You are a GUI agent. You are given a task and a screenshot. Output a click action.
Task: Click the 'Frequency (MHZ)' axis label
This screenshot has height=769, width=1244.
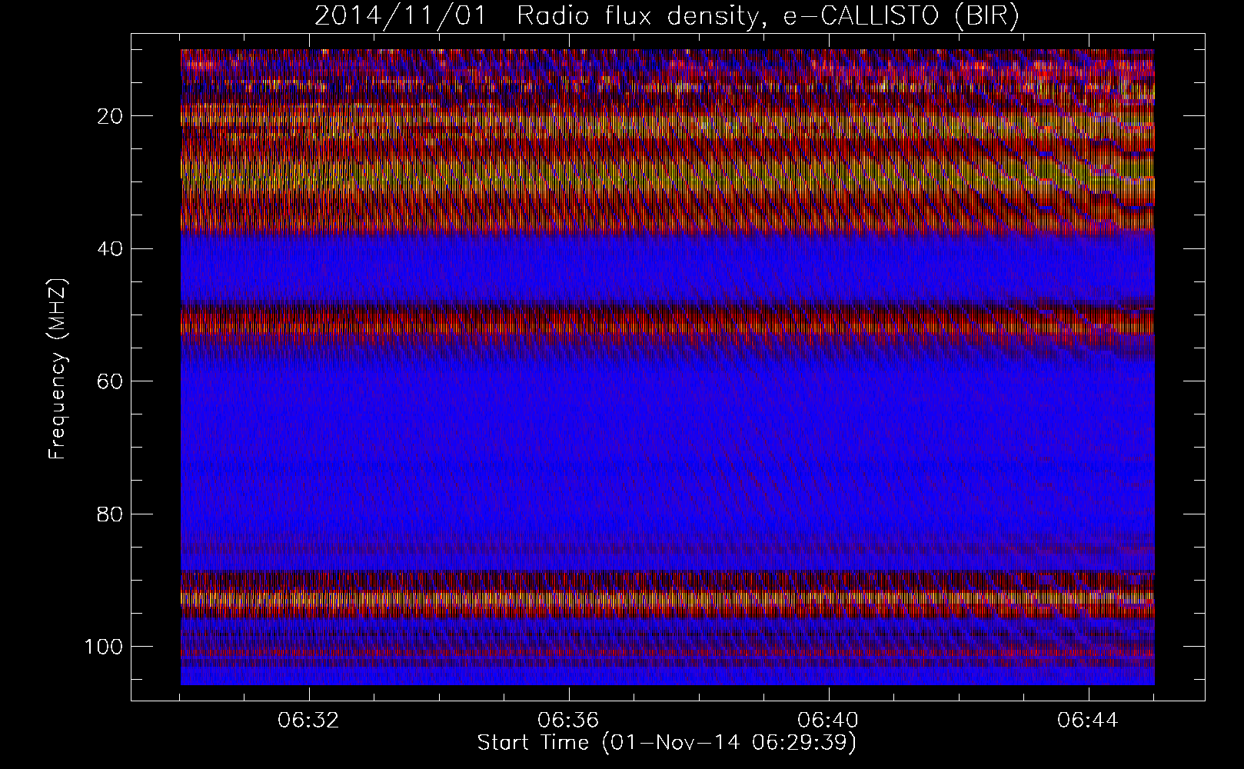pyautogui.click(x=58, y=369)
